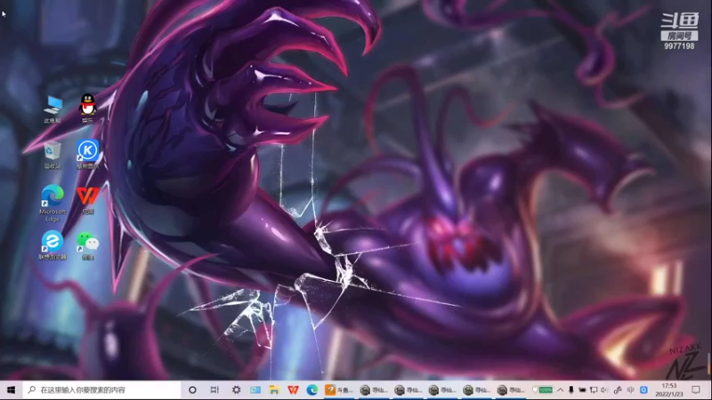Open the QQ penguin desktop icon

[x=87, y=108]
